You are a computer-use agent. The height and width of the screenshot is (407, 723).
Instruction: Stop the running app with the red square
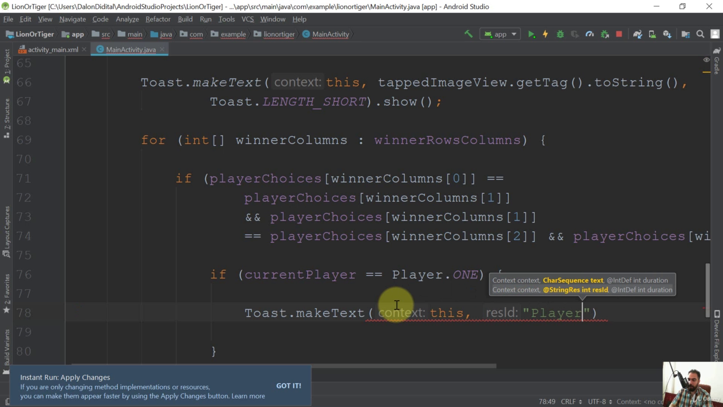coord(619,34)
